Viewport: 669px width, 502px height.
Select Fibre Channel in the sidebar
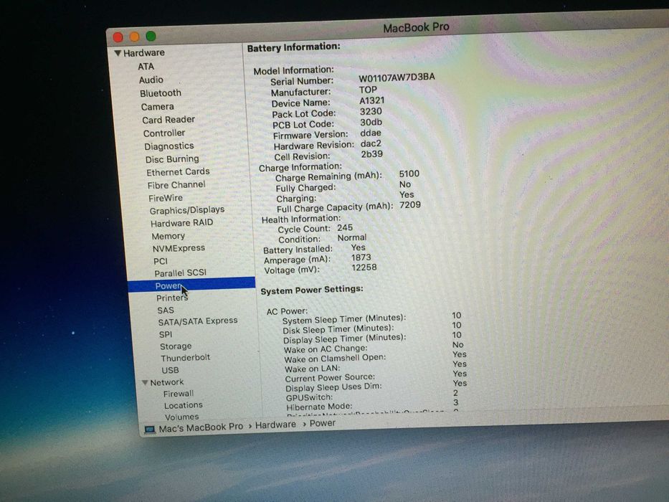point(176,185)
